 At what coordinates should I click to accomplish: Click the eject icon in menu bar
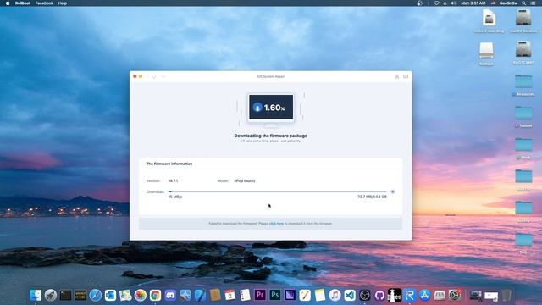click(x=445, y=3)
